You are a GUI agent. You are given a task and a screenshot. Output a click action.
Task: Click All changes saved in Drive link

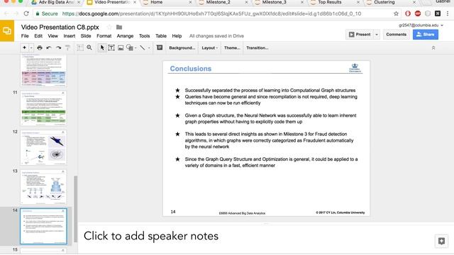216,36
